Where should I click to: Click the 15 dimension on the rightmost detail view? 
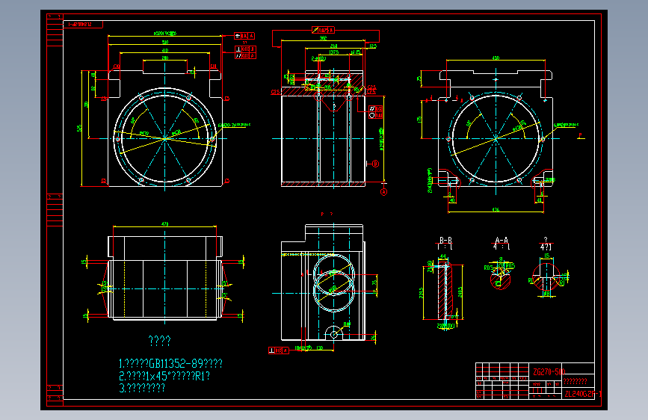click(546, 256)
